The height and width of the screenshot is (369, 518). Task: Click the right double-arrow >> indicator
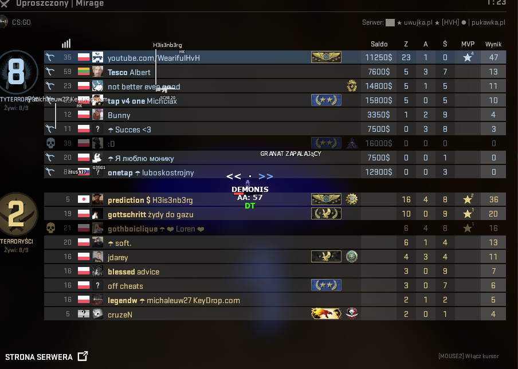click(266, 176)
